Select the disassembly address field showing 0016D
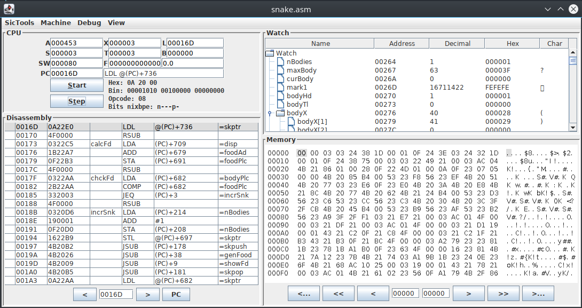The height and width of the screenshot is (308, 582). [116, 294]
